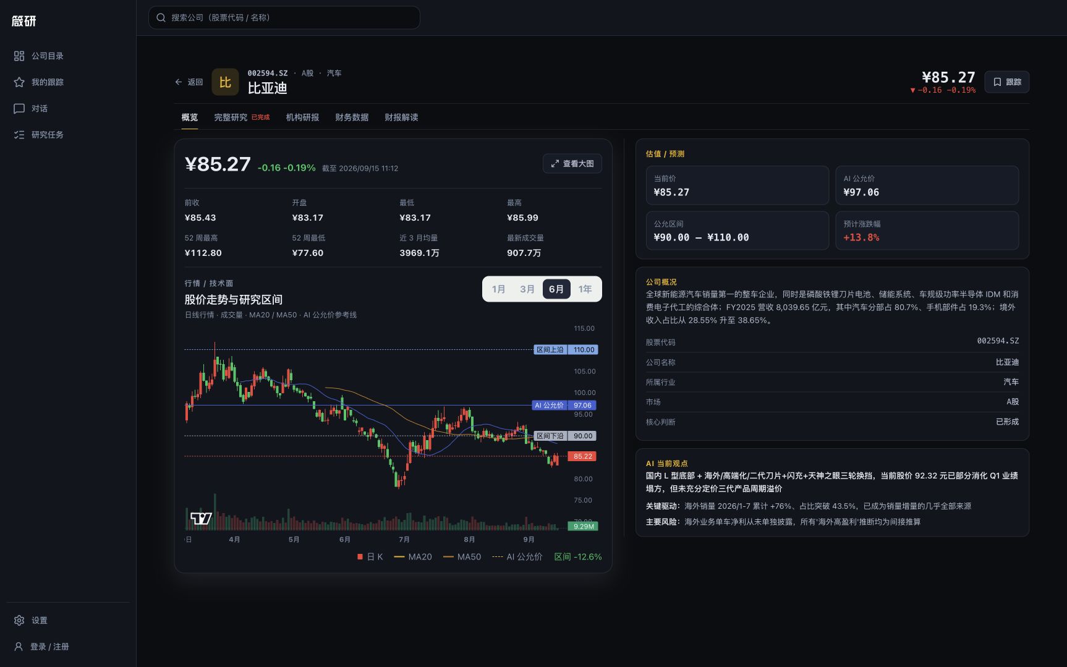Select the 3月 chart range
The height and width of the screenshot is (667, 1067).
527,289
